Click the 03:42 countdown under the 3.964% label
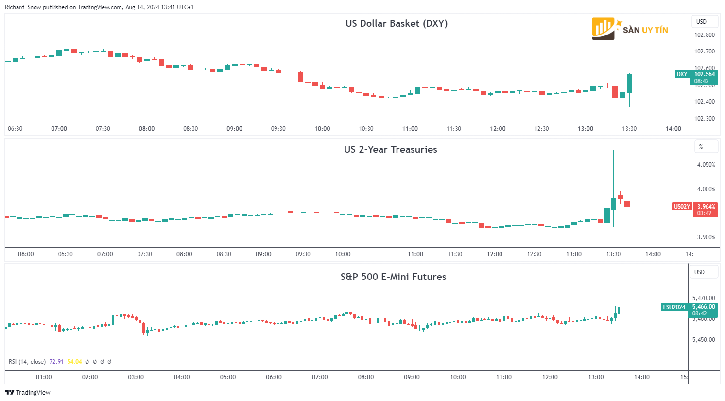 (704, 213)
